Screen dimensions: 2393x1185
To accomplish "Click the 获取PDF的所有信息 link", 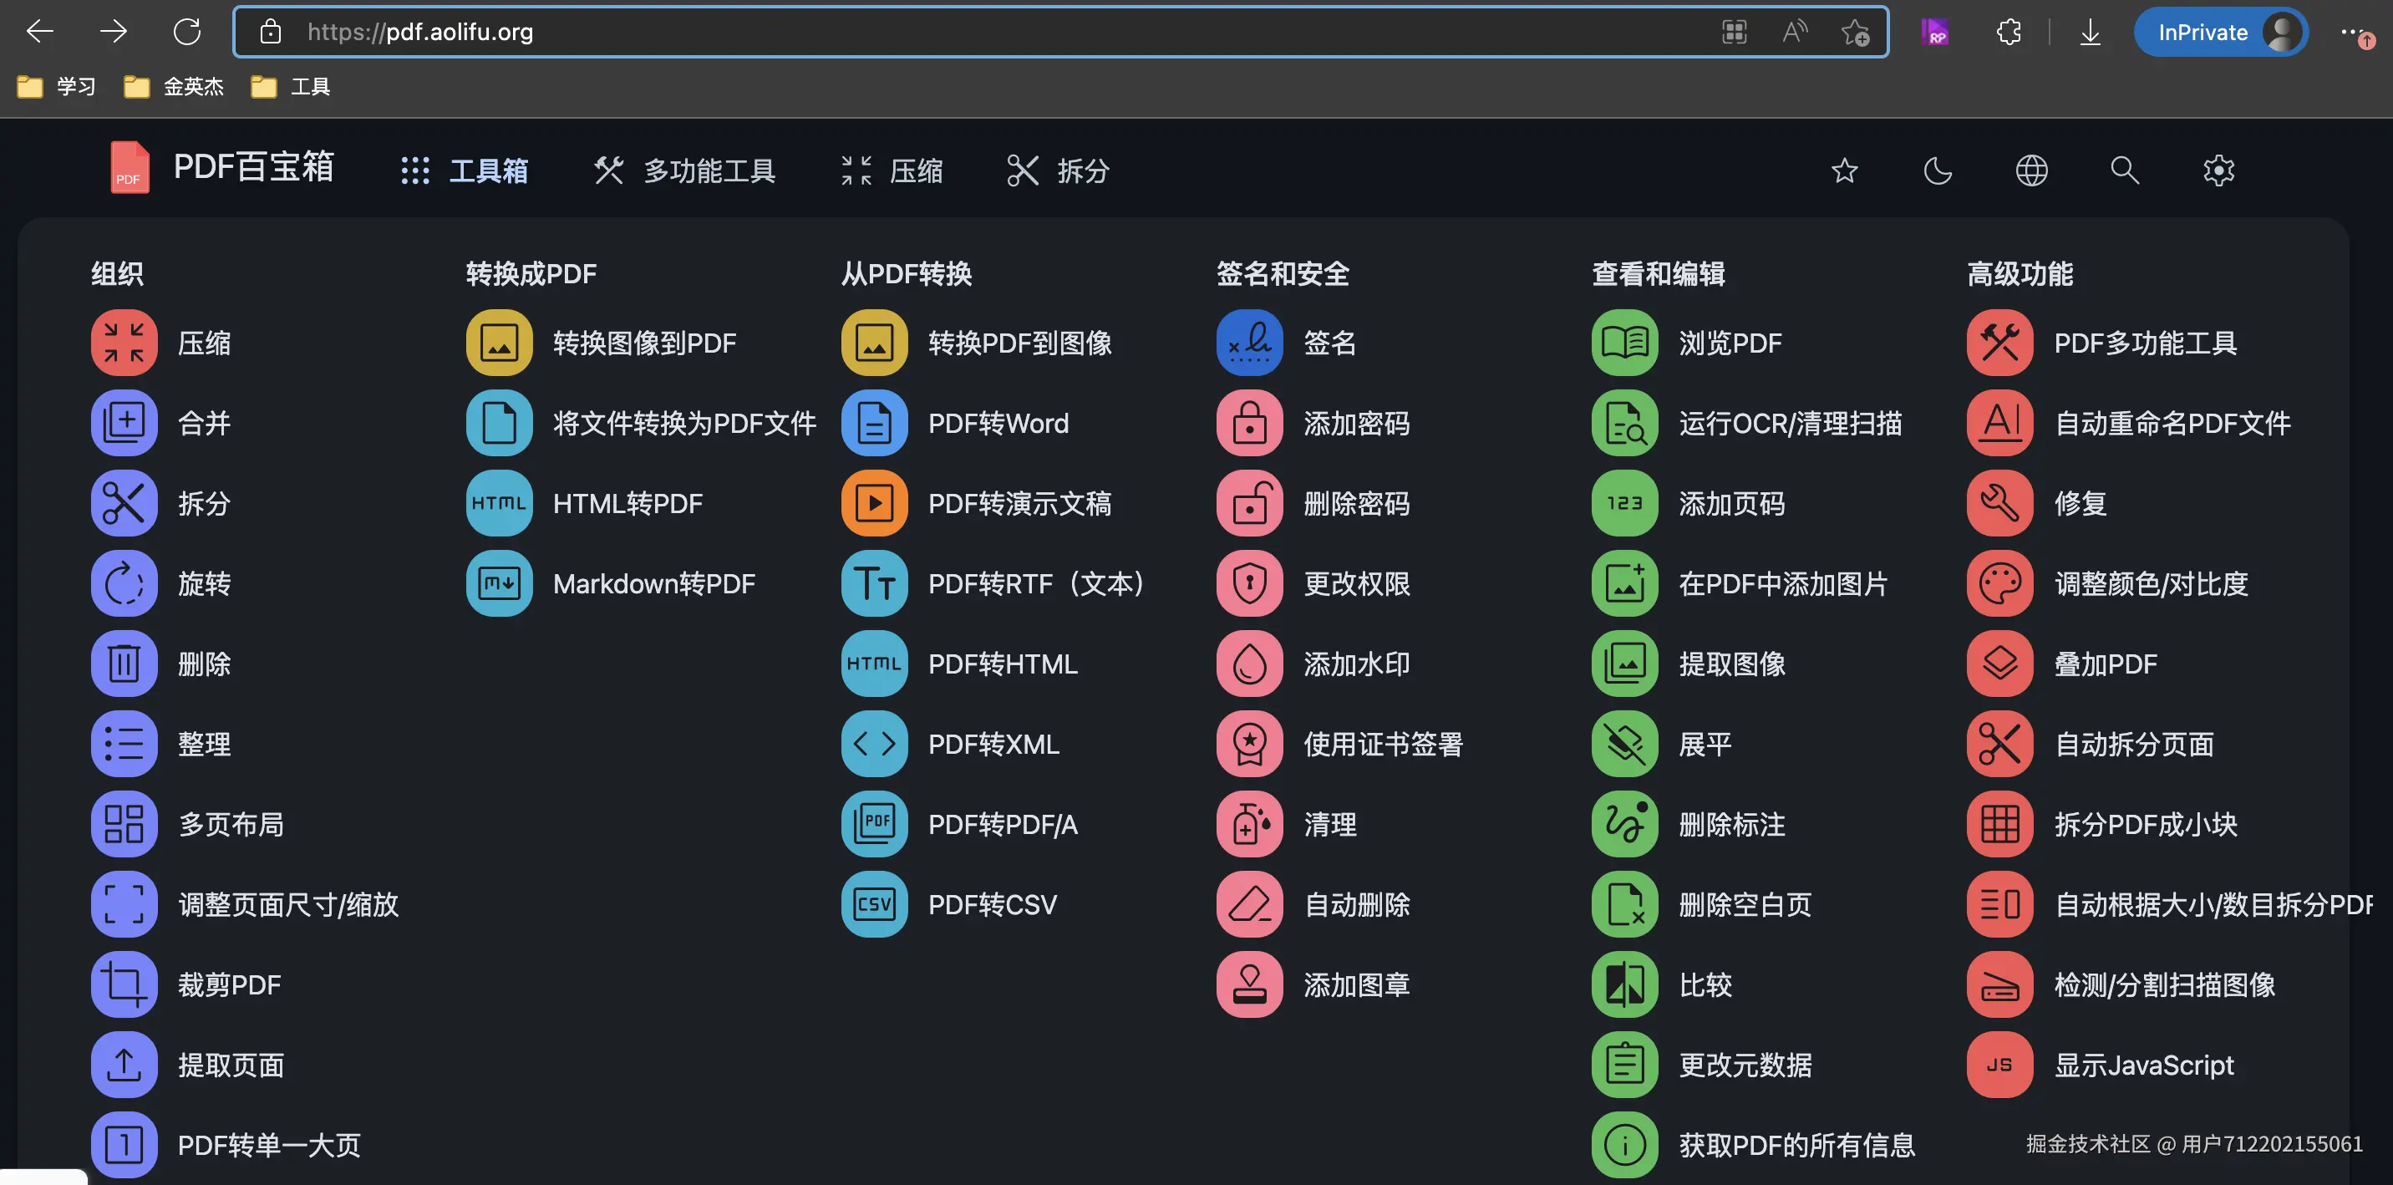I will point(1796,1145).
